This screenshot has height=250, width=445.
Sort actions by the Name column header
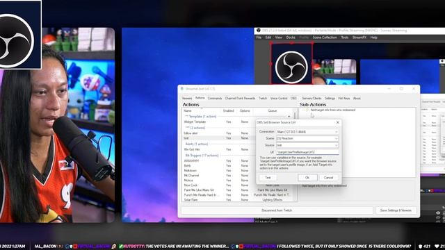tap(202, 111)
